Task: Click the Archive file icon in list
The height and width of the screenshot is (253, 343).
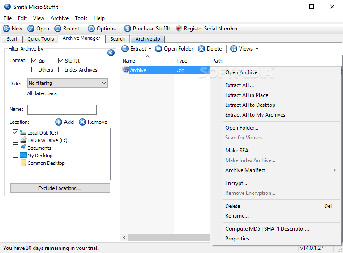Action: click(126, 70)
